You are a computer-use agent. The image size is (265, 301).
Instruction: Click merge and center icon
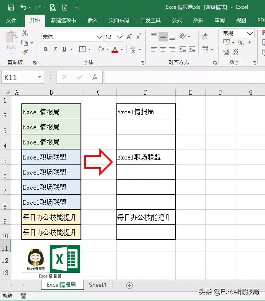[x=205, y=49]
